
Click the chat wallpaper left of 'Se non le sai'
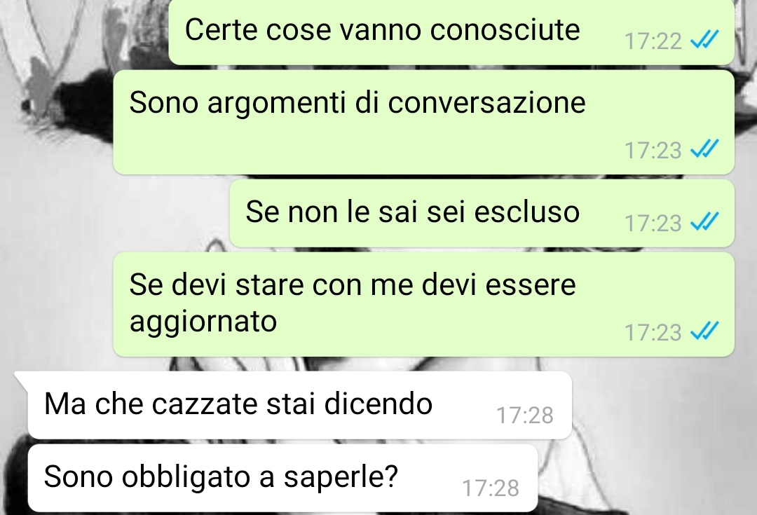(x=114, y=213)
